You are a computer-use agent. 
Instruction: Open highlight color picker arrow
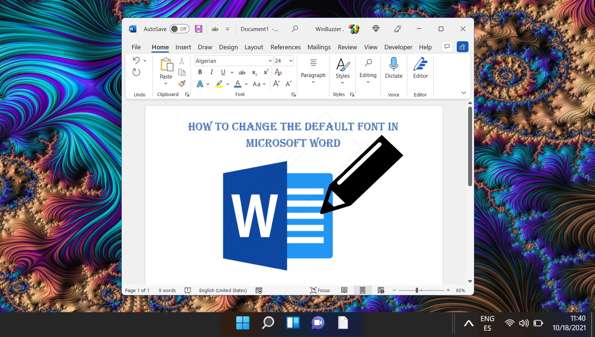pos(227,84)
